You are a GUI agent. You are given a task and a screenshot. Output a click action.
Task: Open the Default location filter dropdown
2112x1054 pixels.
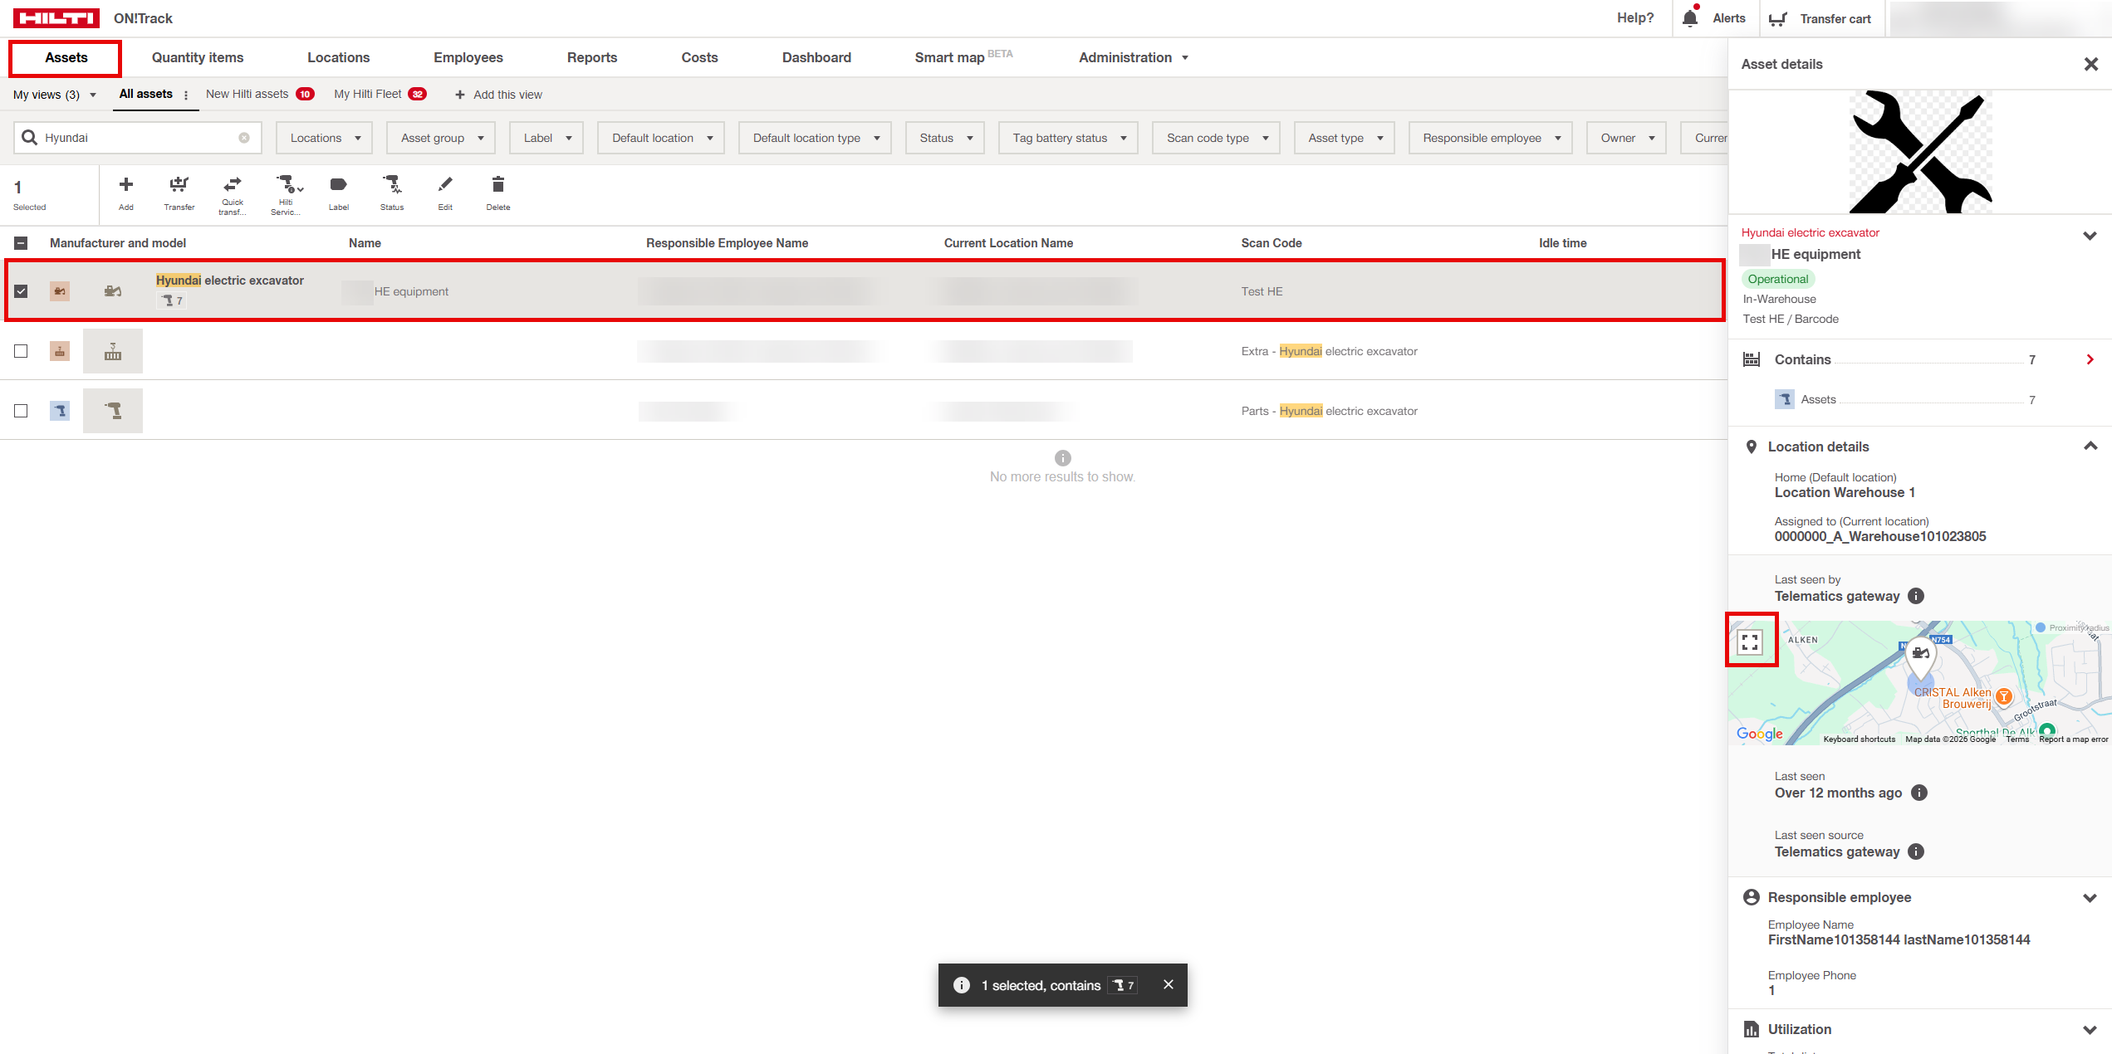pos(661,138)
